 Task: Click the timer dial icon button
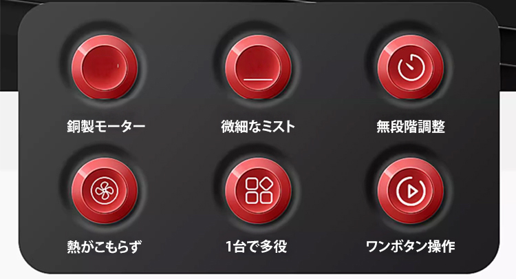[x=411, y=68]
